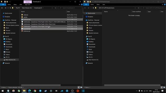Open App Tools tab

27,5
